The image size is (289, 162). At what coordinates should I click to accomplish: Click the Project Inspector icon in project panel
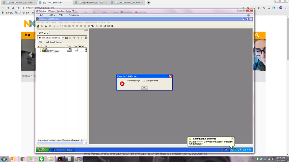coord(86,38)
